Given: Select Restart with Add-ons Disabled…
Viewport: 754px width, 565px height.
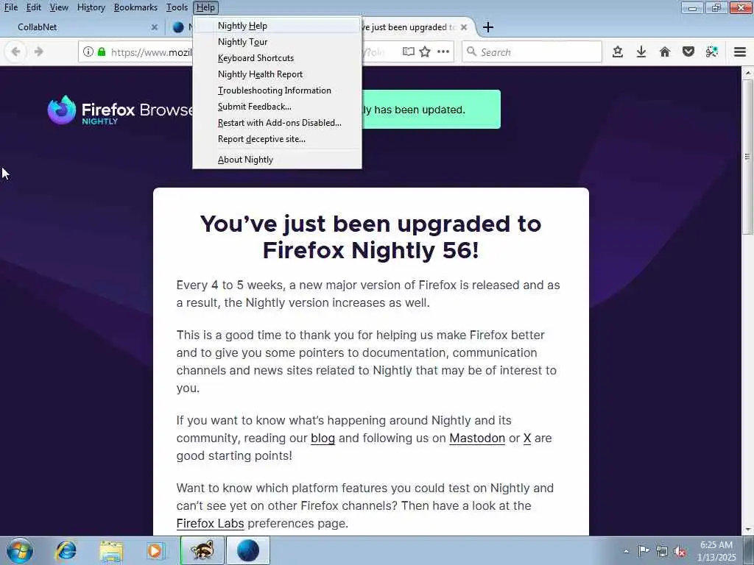Looking at the screenshot, I should point(277,123).
